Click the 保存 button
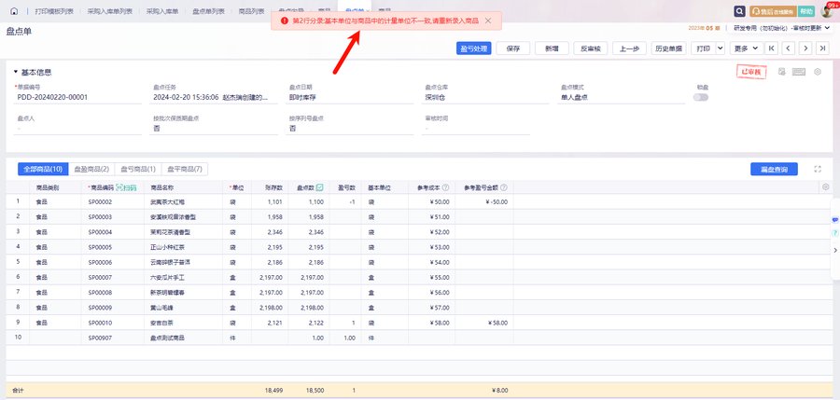 pyautogui.click(x=513, y=48)
